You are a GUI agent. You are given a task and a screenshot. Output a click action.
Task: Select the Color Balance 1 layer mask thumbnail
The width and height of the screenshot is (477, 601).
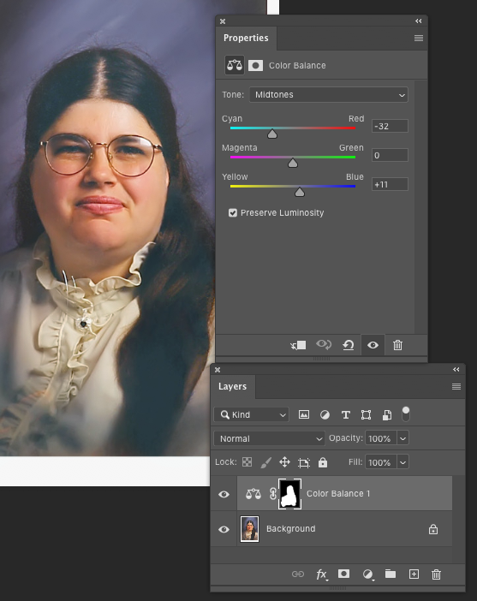(x=289, y=494)
